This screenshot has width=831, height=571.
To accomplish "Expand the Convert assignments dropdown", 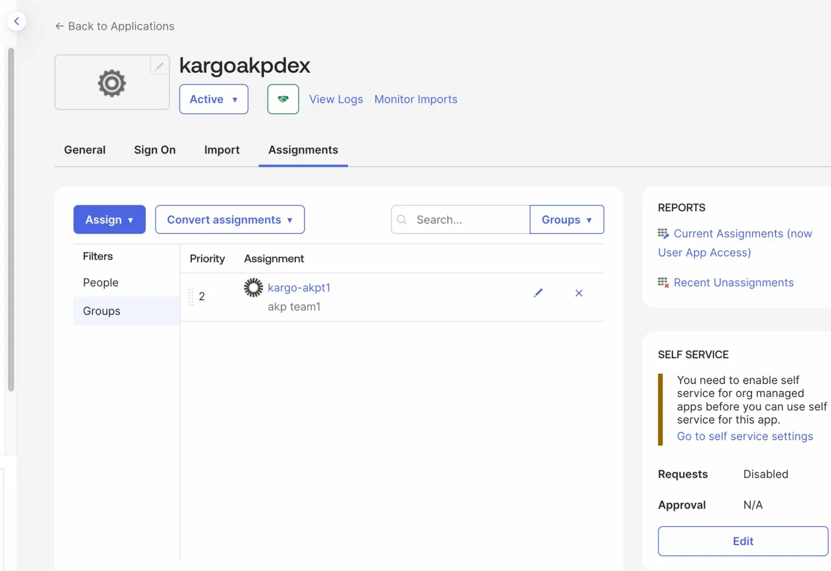I will point(230,220).
